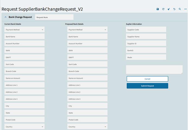Click the proposed Postal Code field

(x=87, y=120)
